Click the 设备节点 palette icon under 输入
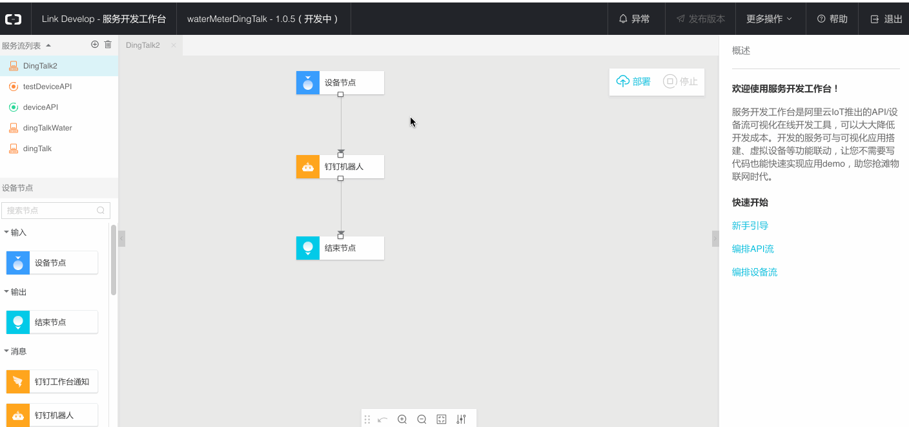Screen dimensions: 909x427 pyautogui.click(x=18, y=263)
